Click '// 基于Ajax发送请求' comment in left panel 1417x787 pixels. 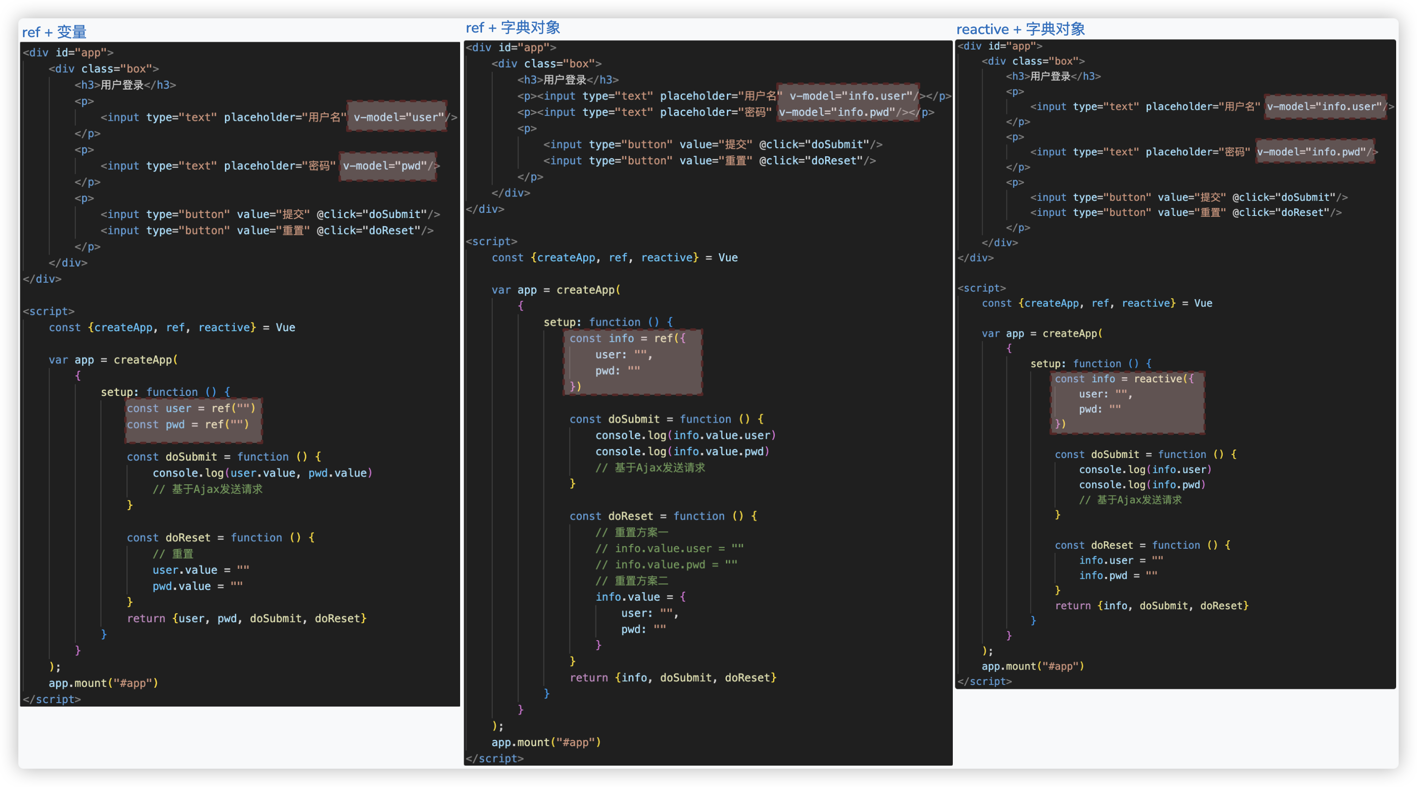[x=207, y=489]
